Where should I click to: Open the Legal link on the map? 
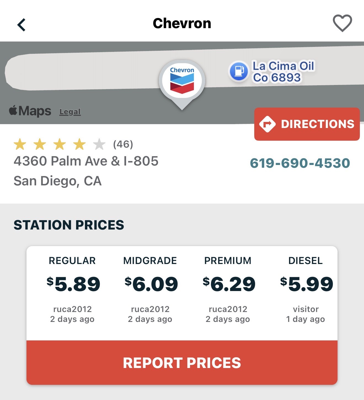70,112
